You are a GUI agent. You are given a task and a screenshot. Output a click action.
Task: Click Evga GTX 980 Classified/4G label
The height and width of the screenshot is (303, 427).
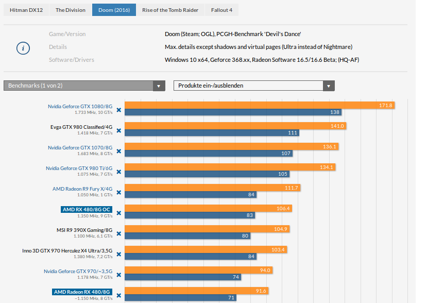click(x=81, y=127)
